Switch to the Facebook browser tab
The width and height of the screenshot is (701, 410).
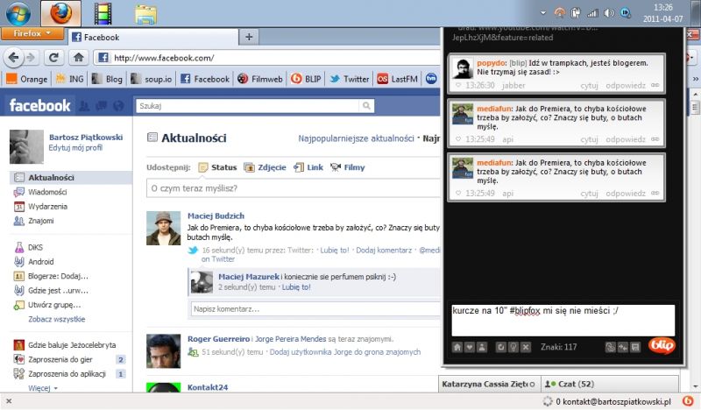(152, 37)
